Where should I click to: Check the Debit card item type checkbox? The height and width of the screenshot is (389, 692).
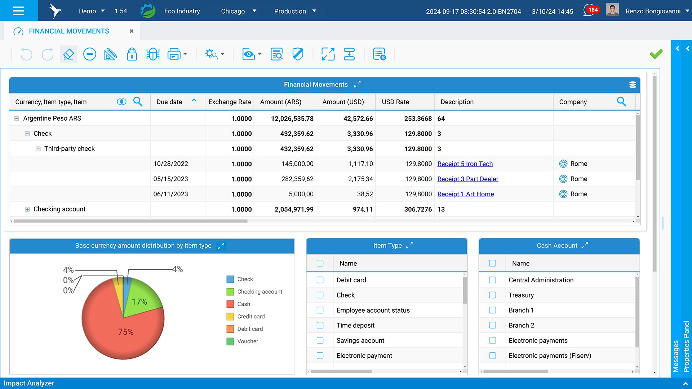click(x=320, y=280)
